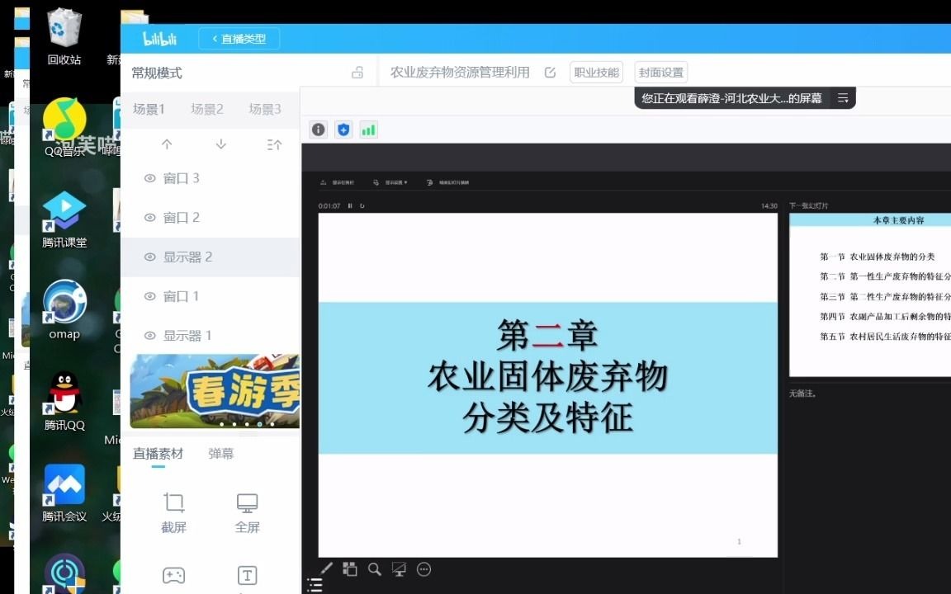
Task: Toggle visibility of 显示器 1
Action: (149, 336)
